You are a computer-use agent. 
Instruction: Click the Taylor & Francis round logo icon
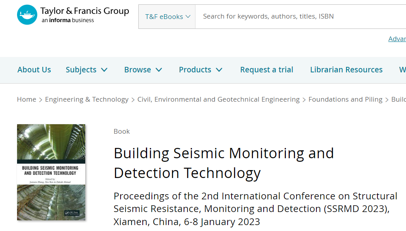pos(27,15)
